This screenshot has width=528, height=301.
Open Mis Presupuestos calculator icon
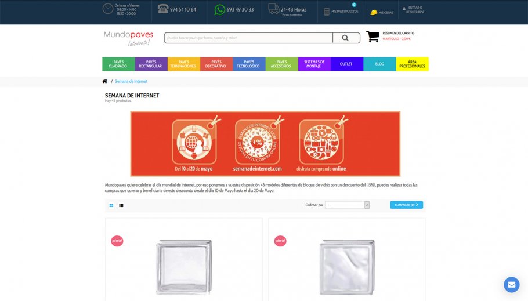point(326,12)
